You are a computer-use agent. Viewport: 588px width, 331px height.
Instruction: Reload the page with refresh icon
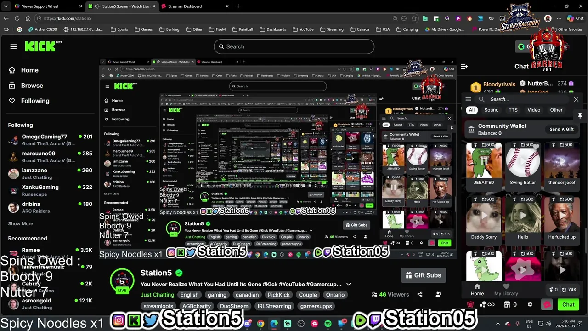(17, 18)
